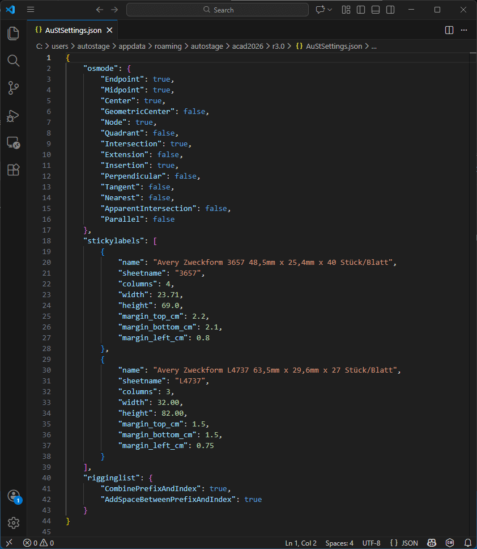Split the editor to the right
Viewport: 477px width, 549px height.
click(x=449, y=30)
